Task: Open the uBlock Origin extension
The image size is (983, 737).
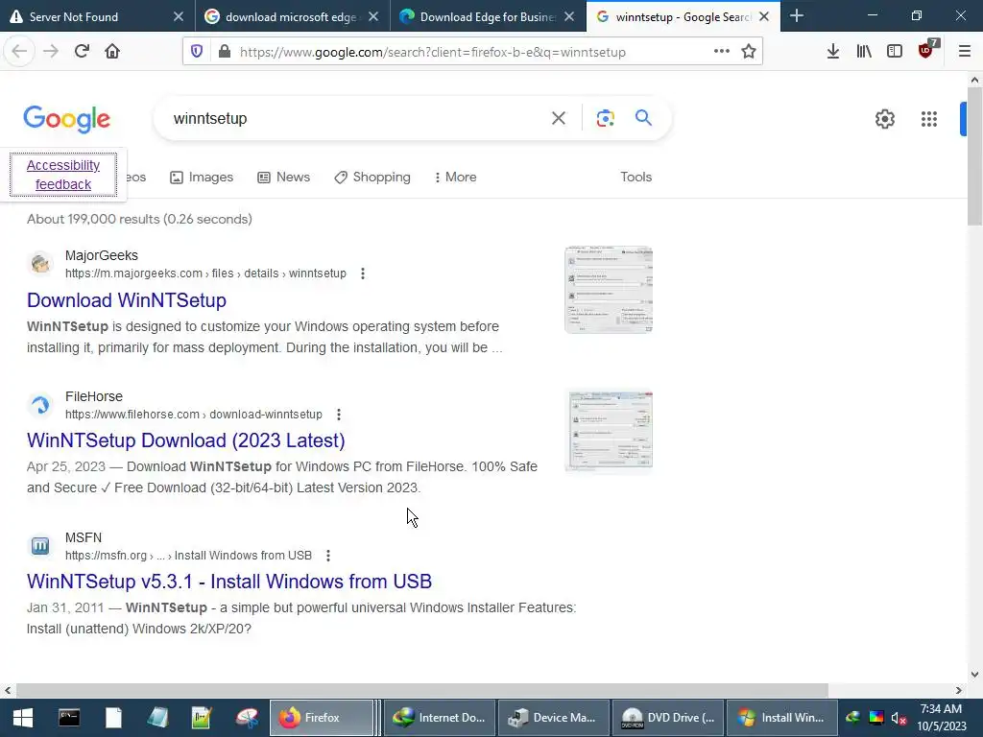Action: tap(926, 50)
